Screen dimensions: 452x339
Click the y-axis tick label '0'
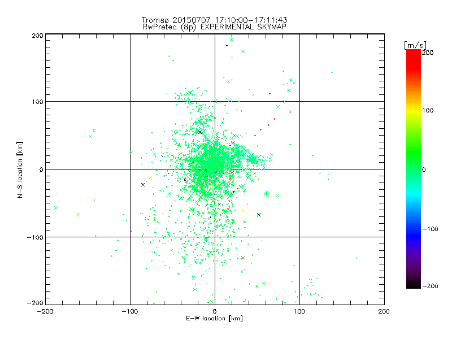tap(41, 169)
